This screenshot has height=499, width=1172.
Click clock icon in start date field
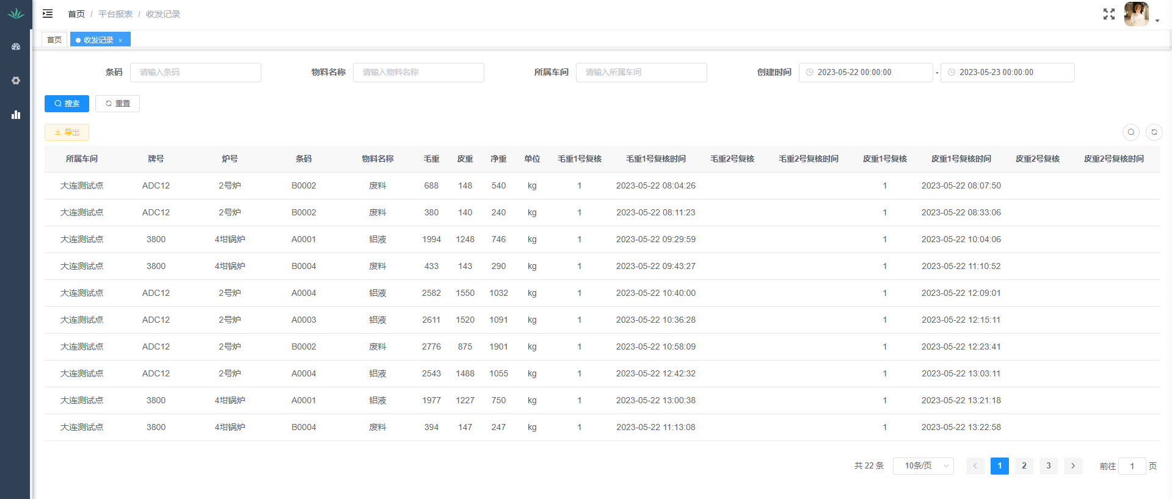[809, 72]
